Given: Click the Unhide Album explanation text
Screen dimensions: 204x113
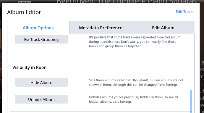Looking at the screenshot, I should point(133,99).
